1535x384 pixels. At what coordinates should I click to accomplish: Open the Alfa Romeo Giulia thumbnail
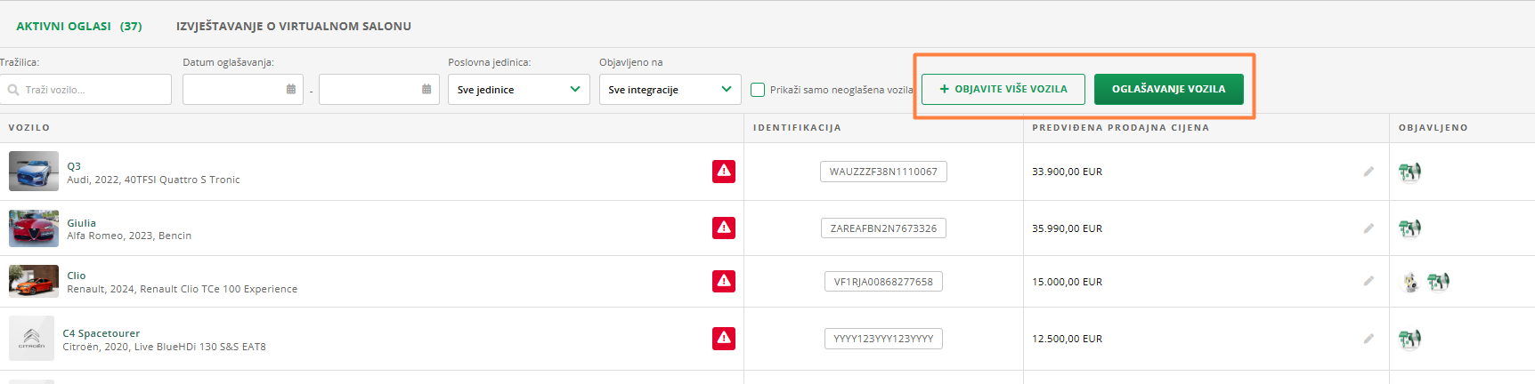point(34,228)
